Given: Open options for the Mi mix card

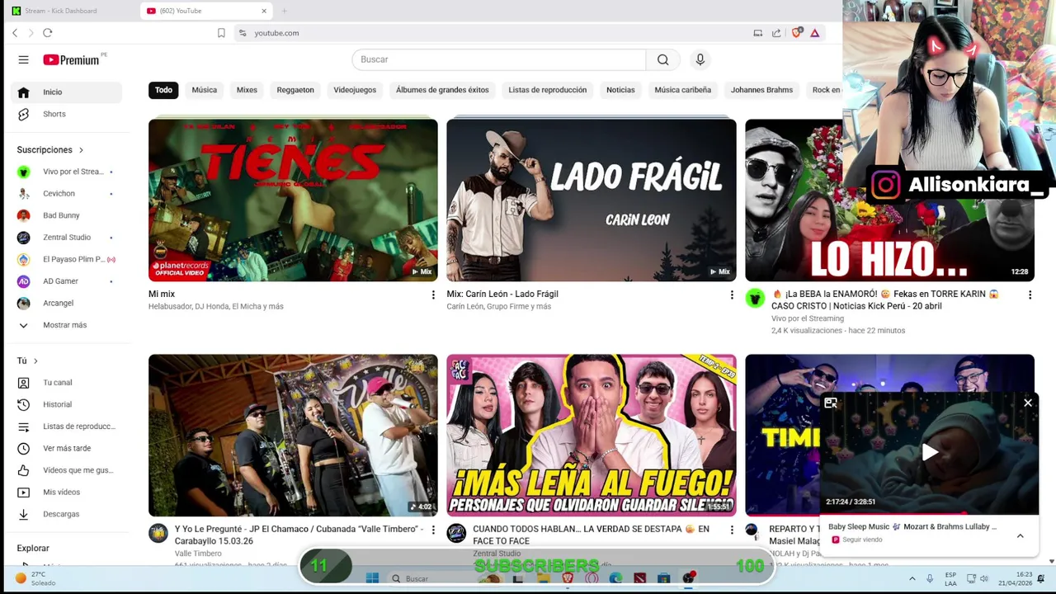Looking at the screenshot, I should tap(433, 295).
